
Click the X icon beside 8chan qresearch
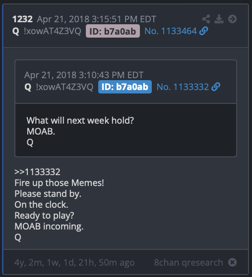pyautogui.click(x=232, y=262)
